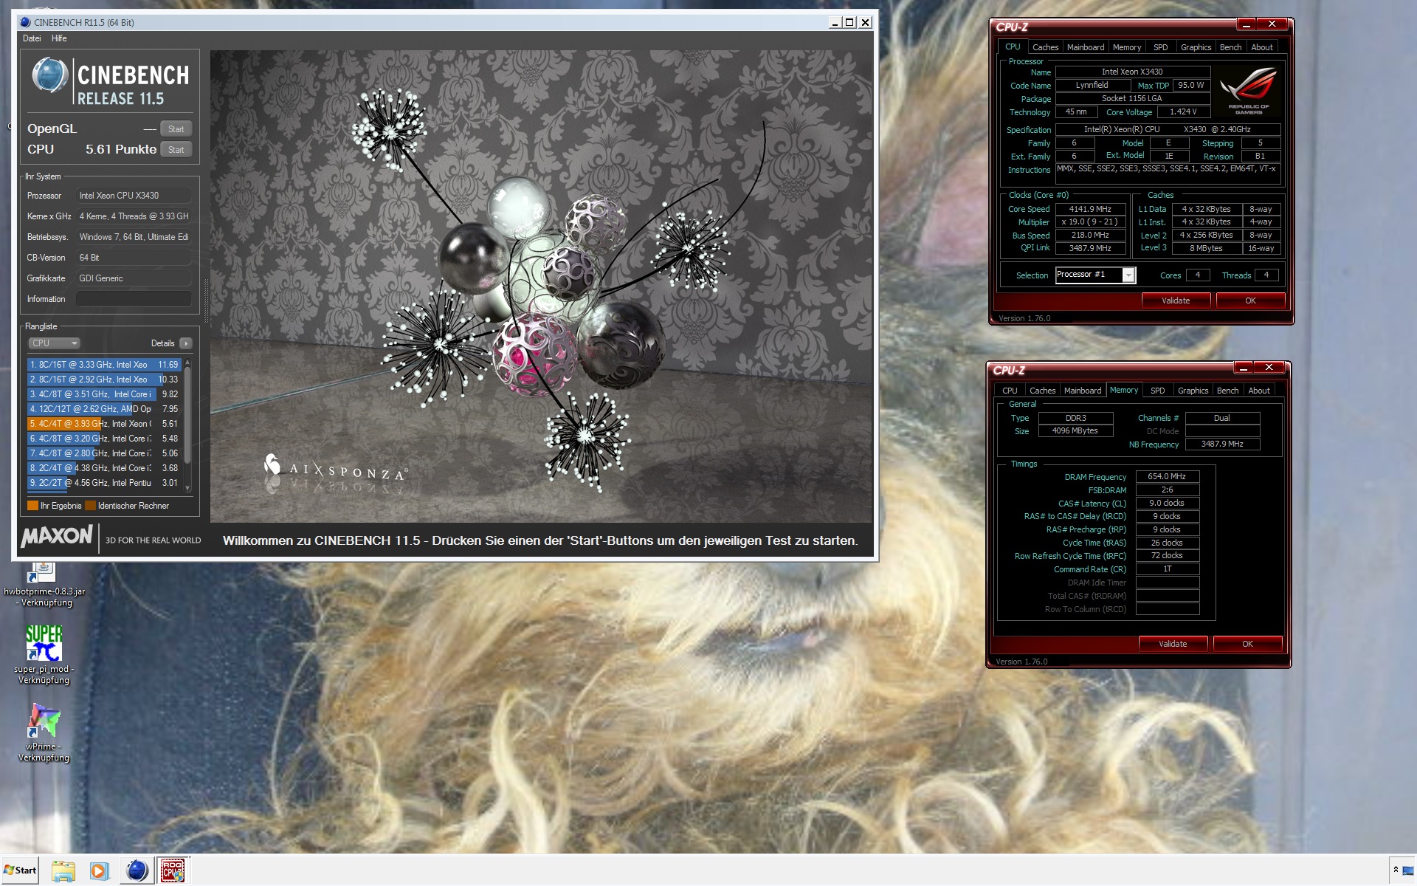Click the Cinebench taskbar icon
Image resolution: width=1417 pixels, height=886 pixels.
point(137,871)
